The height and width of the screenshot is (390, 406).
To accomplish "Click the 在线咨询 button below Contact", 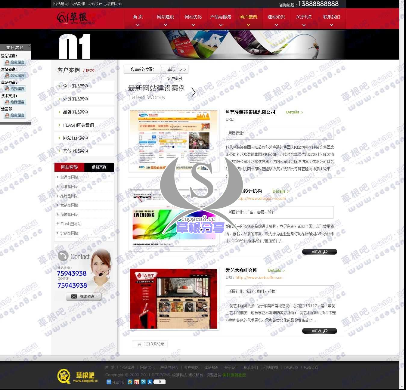I will point(84,296).
